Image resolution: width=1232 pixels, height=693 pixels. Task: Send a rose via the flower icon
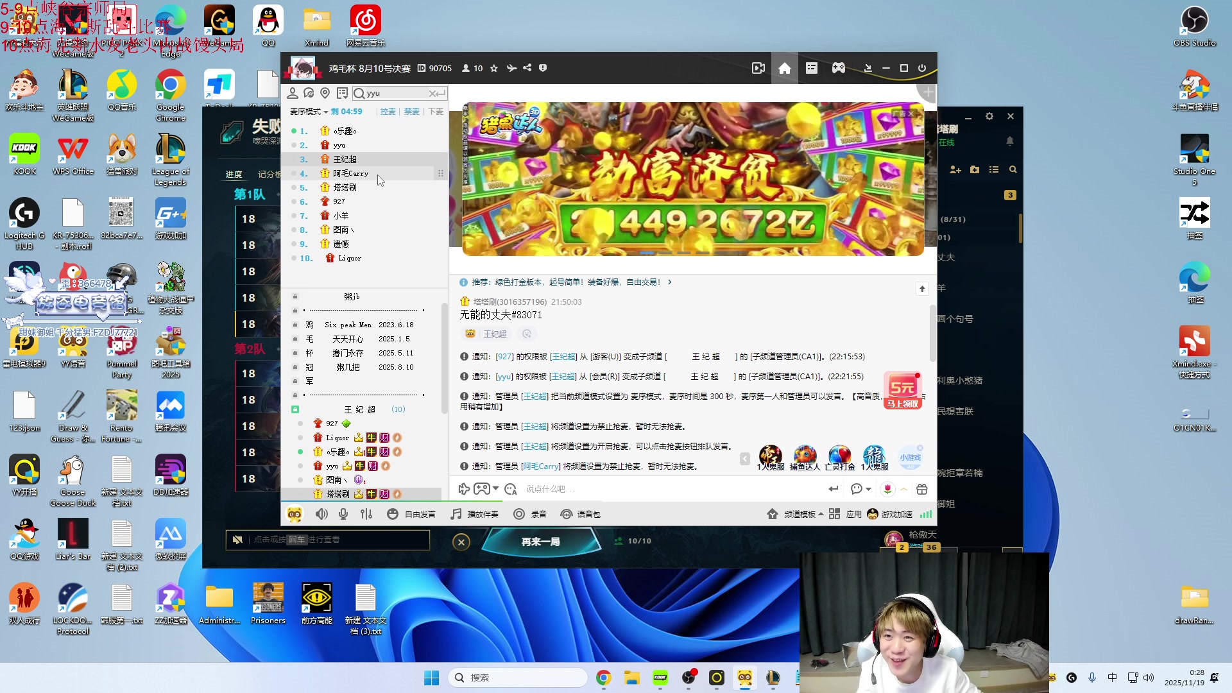click(x=887, y=489)
